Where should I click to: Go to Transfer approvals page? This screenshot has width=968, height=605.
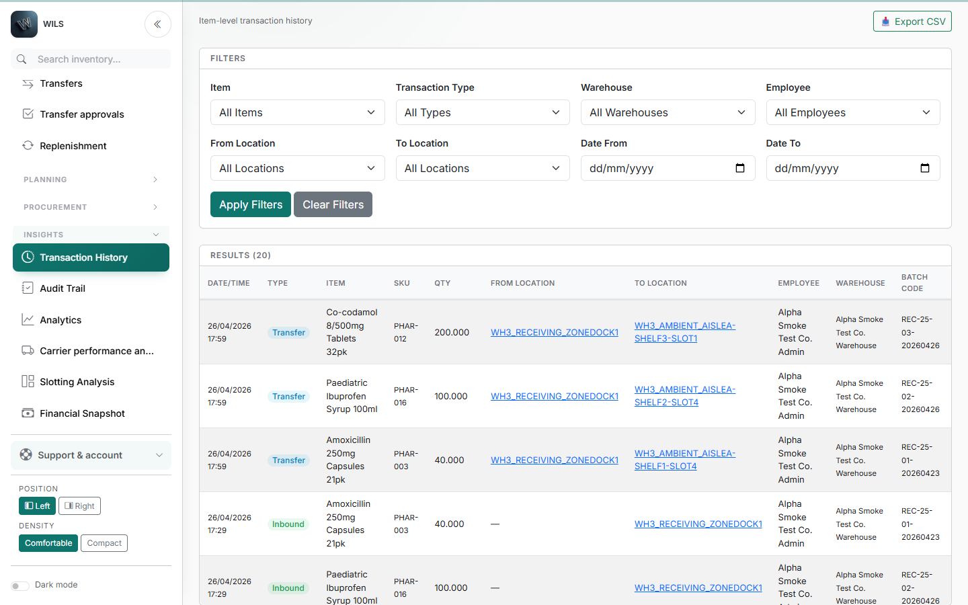[91, 114]
